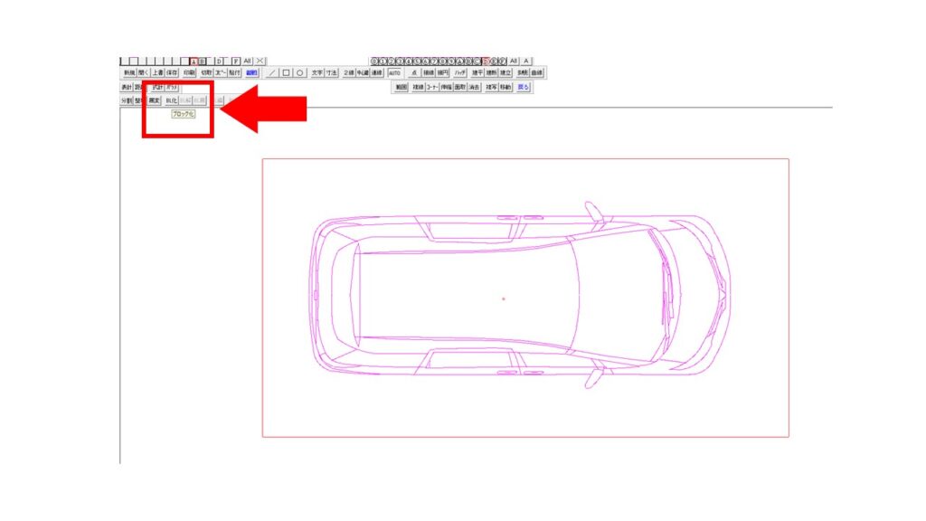Select the 消去 erase tool
926x521 pixels.
tap(475, 88)
